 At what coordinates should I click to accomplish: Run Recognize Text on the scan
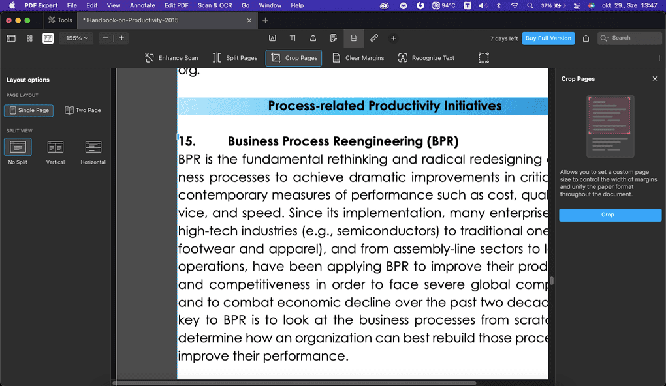point(426,57)
